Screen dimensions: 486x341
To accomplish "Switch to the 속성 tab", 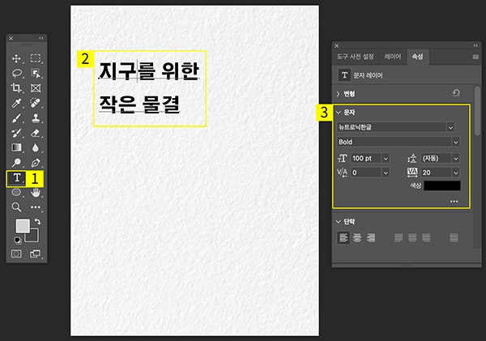I will 417,57.
